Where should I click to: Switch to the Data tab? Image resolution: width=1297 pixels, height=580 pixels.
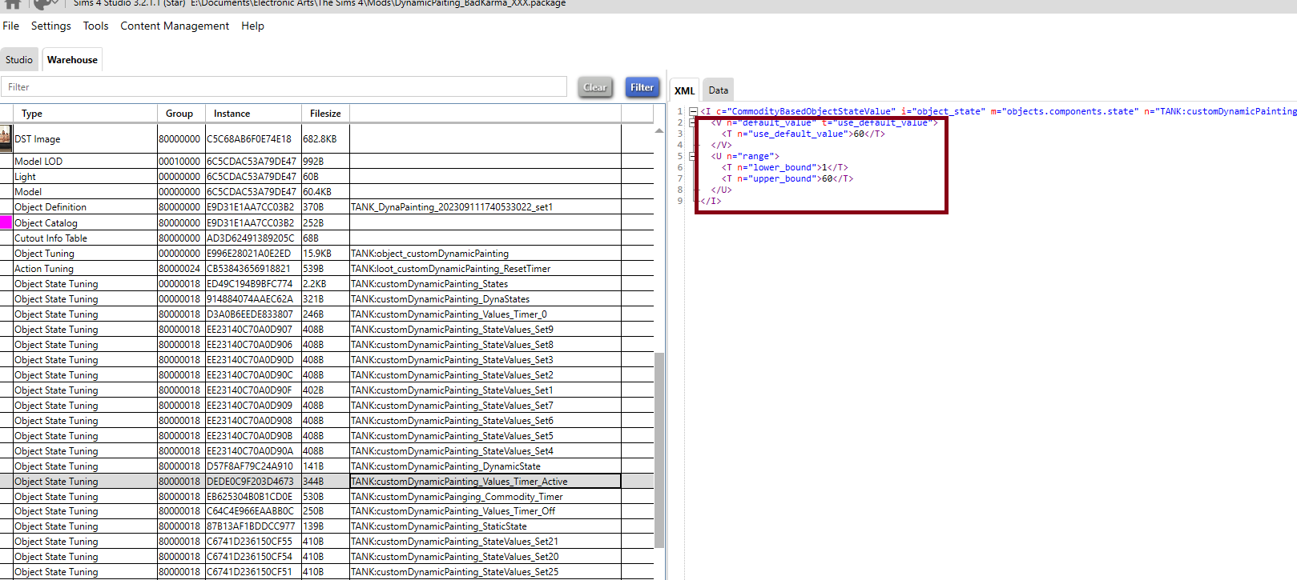coord(719,90)
